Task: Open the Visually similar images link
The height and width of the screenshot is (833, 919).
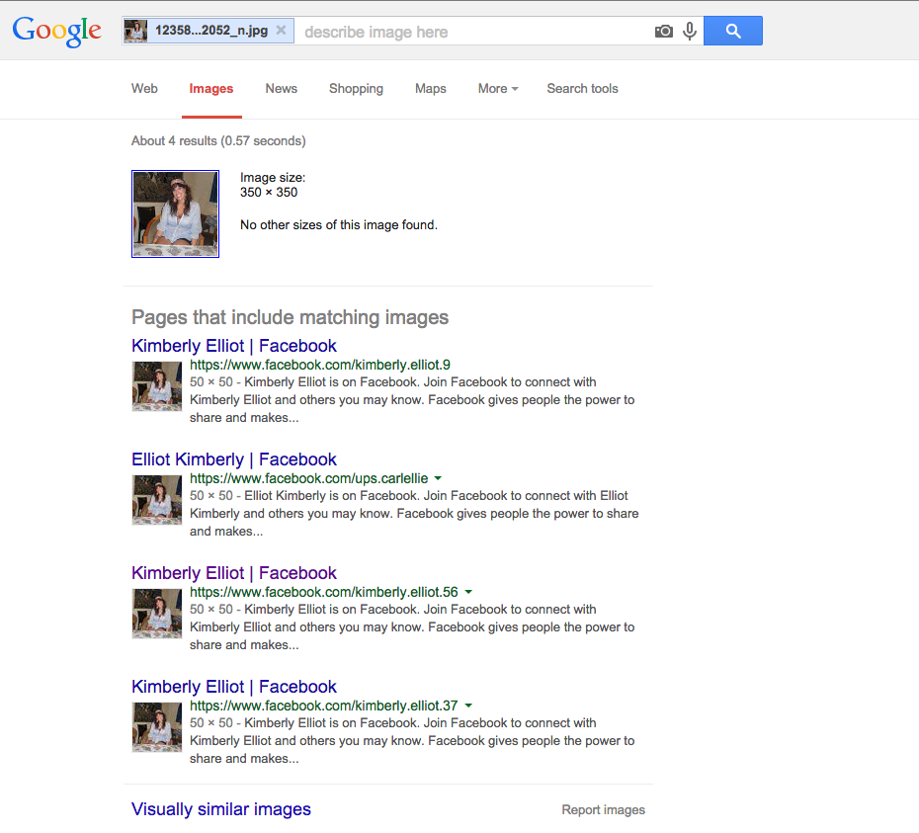Action: (x=221, y=809)
